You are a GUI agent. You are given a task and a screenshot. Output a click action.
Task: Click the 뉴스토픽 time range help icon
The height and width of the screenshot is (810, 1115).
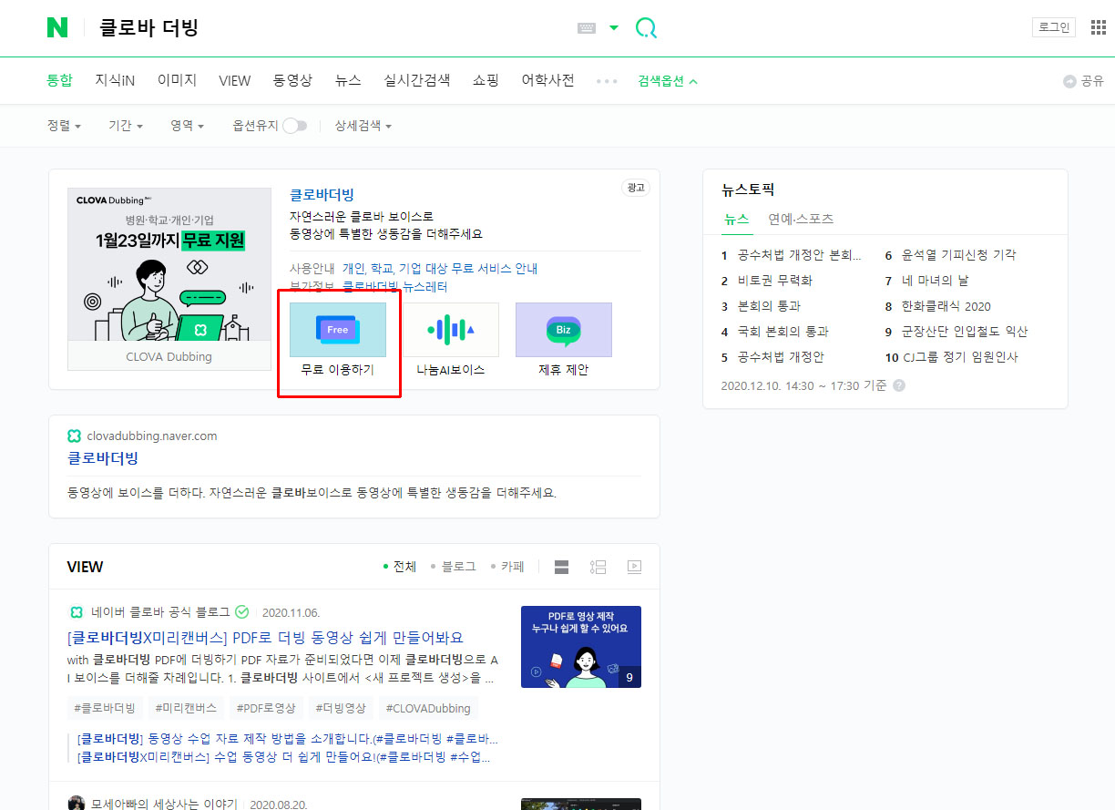point(899,385)
